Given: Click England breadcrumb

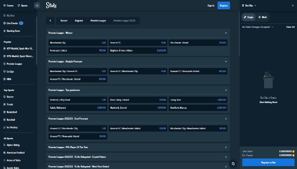Looking at the screenshot, I should point(79,21).
